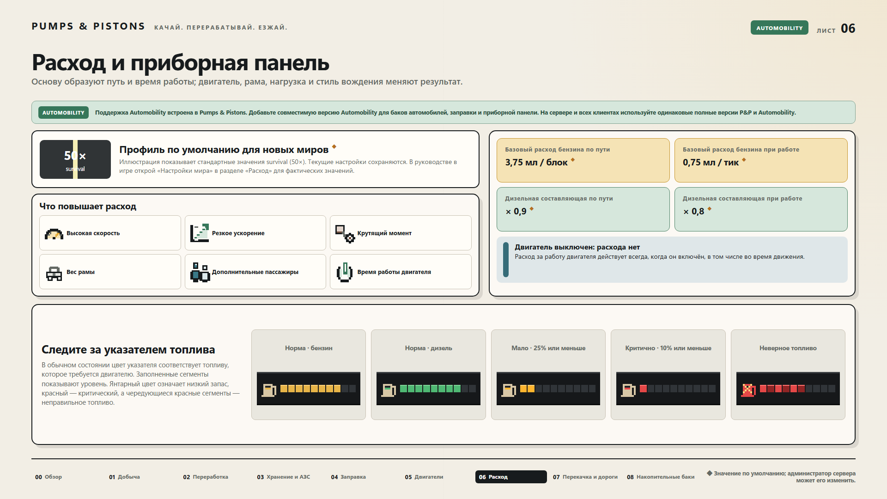Click diamond marker next to 0,75 мл / тик
This screenshot has height=499, width=887.
point(744,160)
